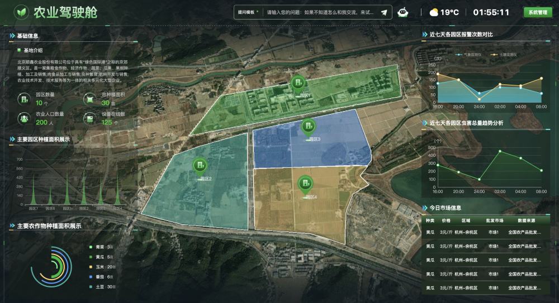Viewport: 559px width, 303px height.
Task: Open the 提问模板 dropdown
Action: (248, 12)
